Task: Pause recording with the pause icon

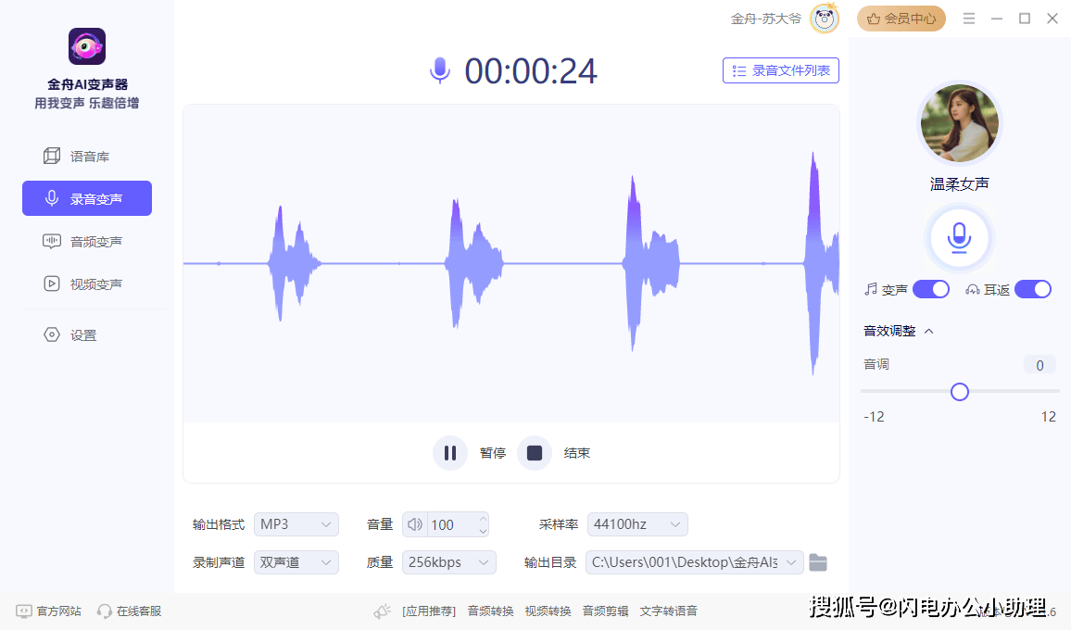Action: (449, 453)
